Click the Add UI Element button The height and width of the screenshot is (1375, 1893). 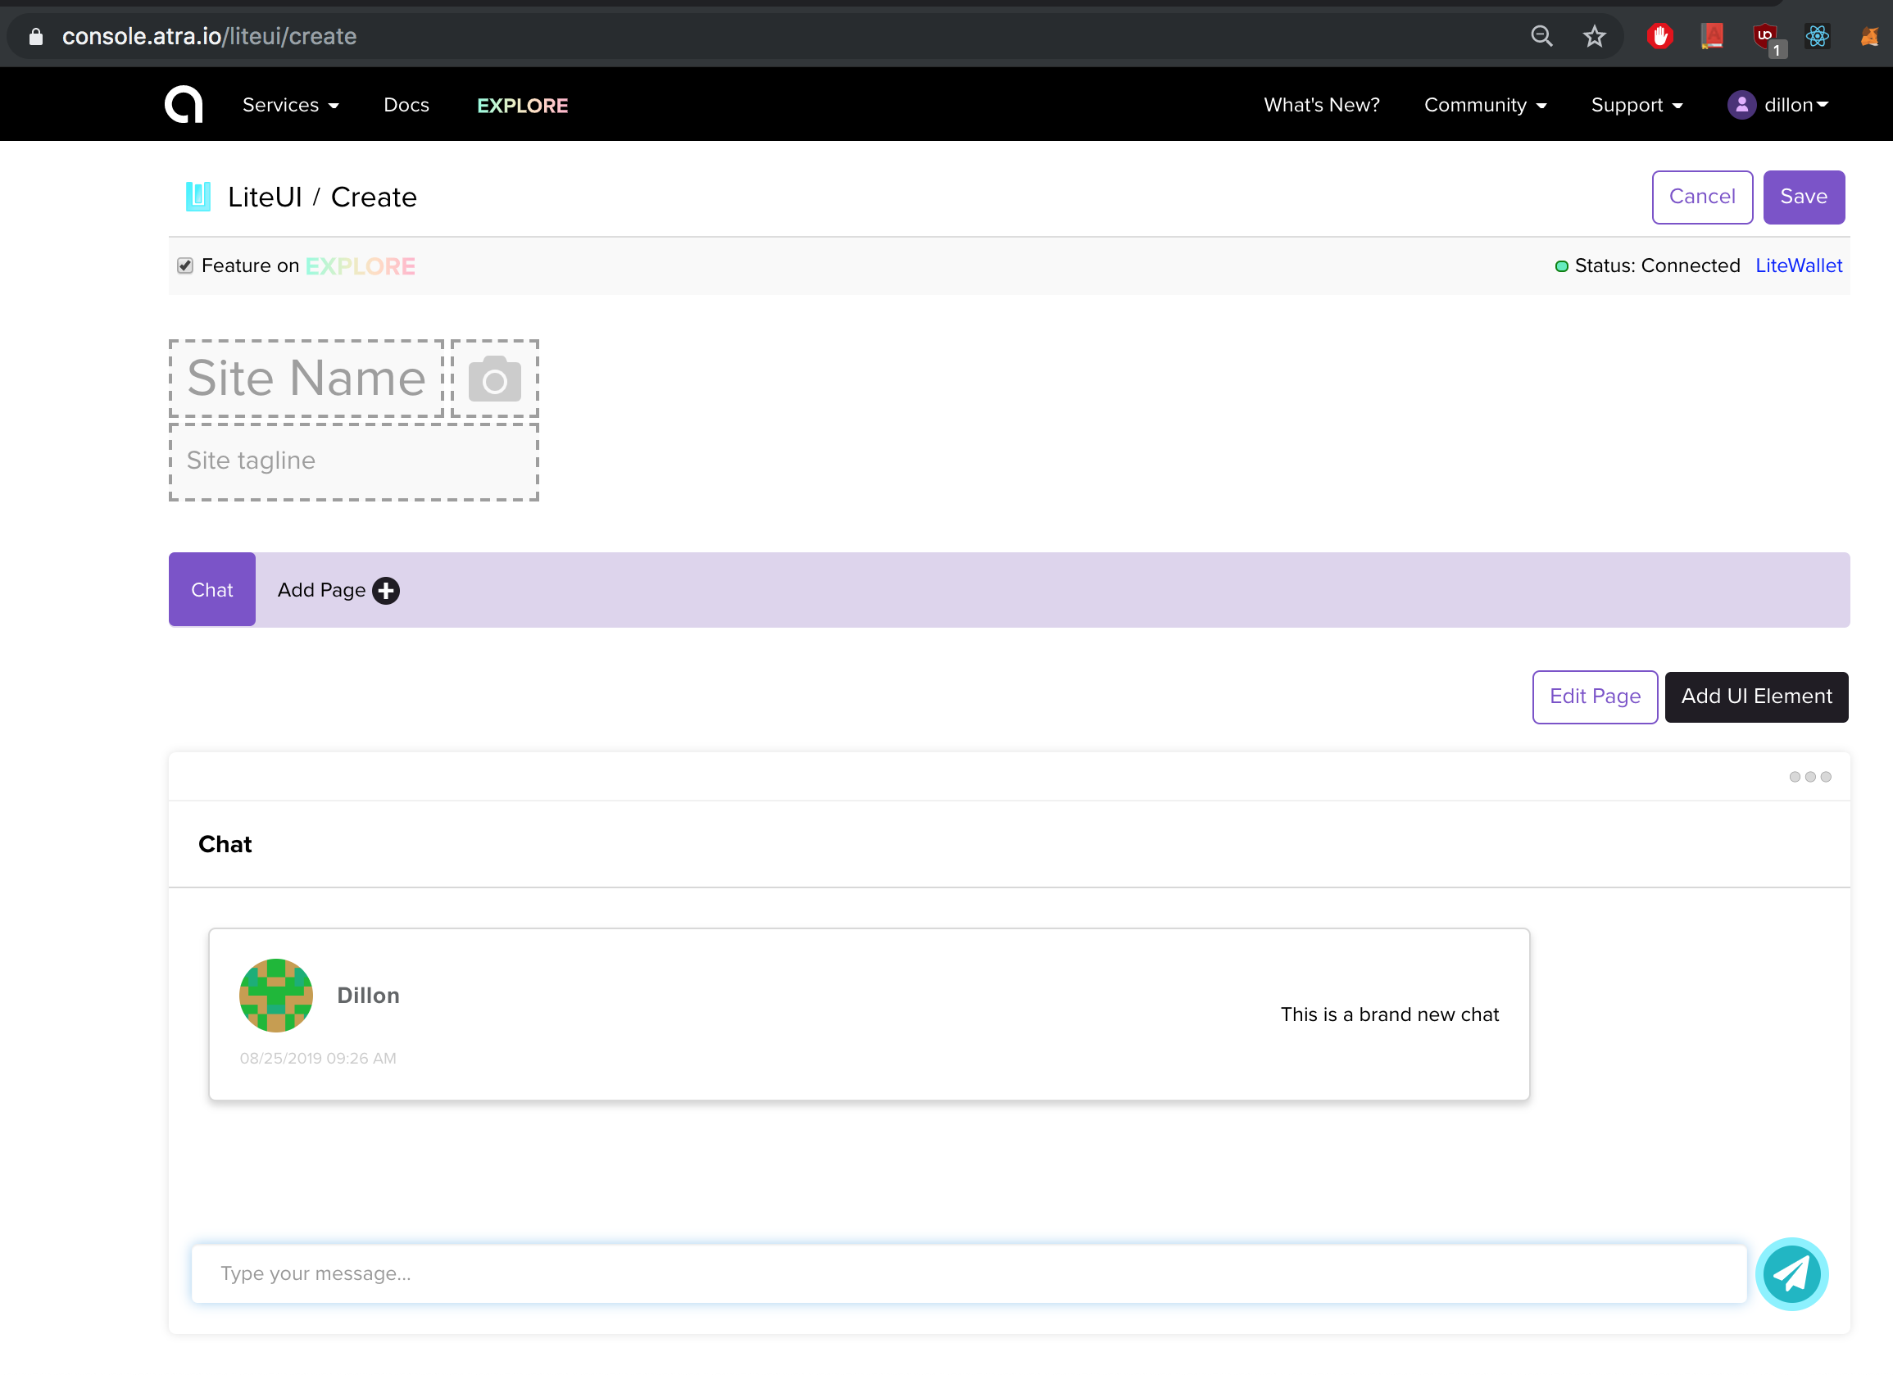pyautogui.click(x=1755, y=697)
